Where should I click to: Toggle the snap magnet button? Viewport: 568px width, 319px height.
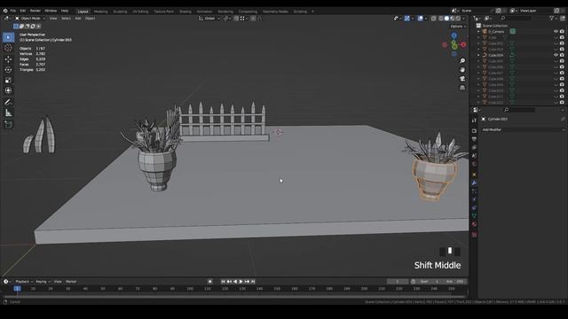pyautogui.click(x=236, y=18)
